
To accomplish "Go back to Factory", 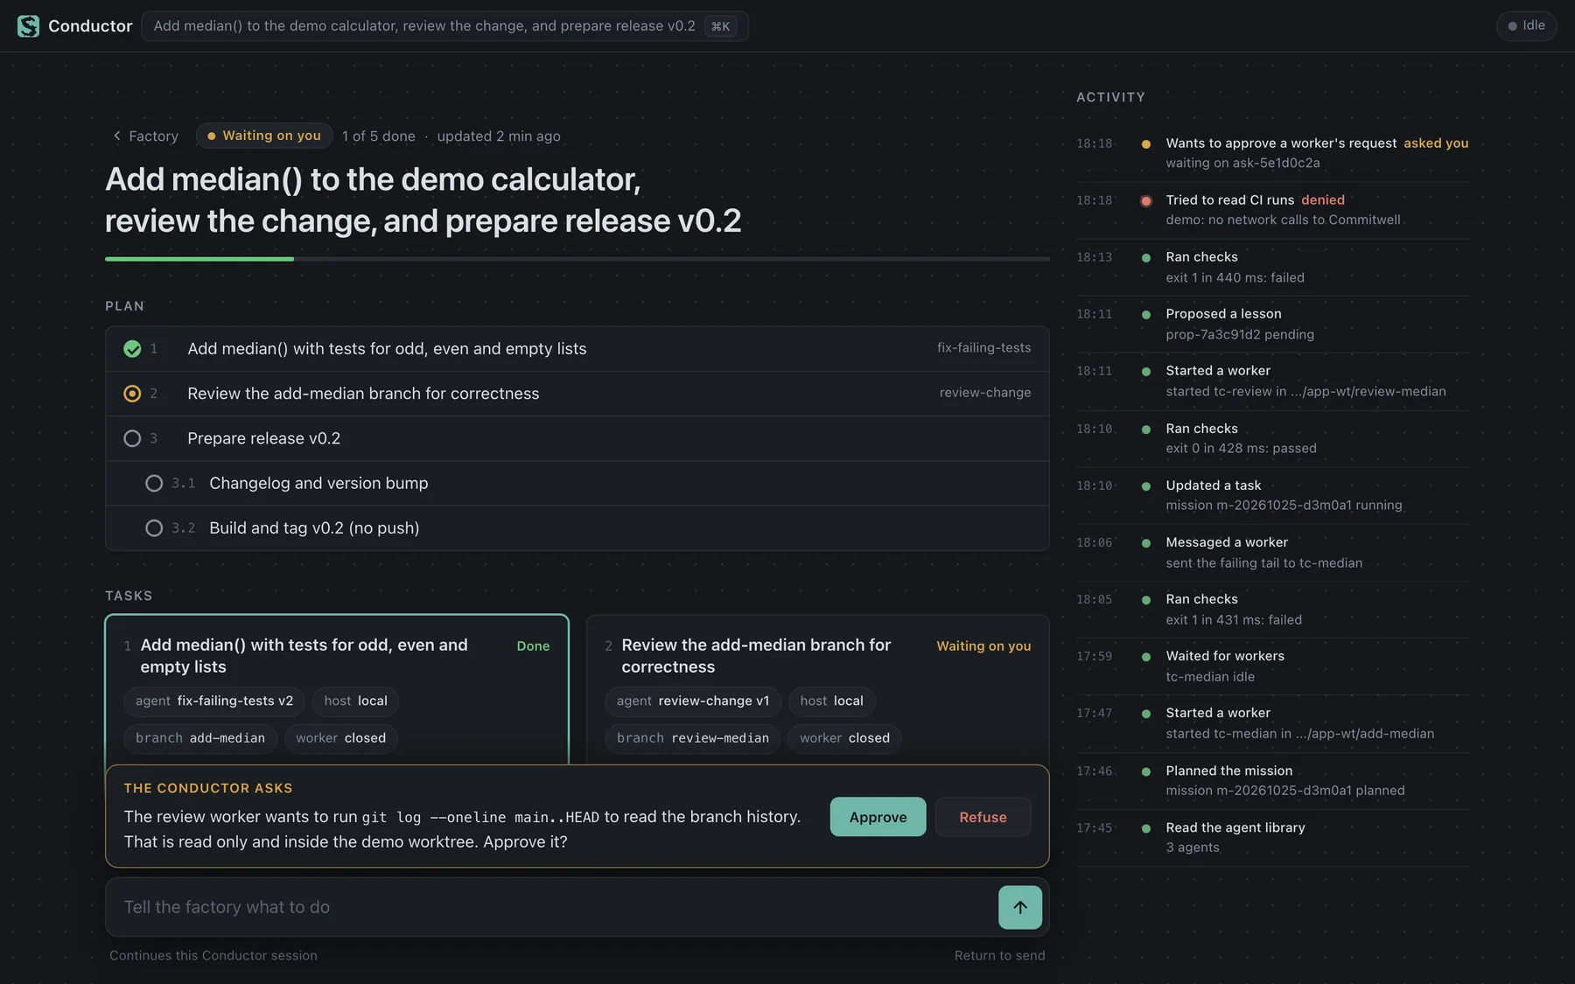I will [x=145, y=136].
